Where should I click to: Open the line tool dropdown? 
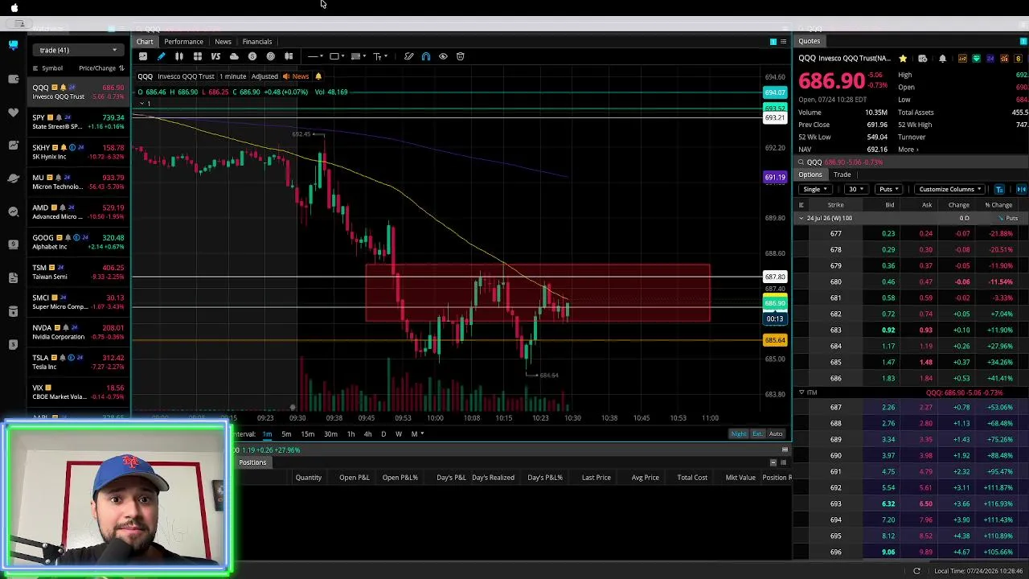[x=314, y=56]
